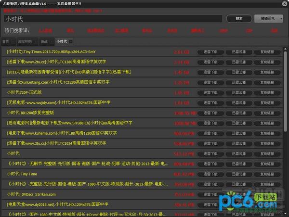Select result [无极电影-www.wujidy.com].小时代.HD.1024x576.国语中字
Image resolution: width=289 pixels, height=217 pixels.
(x=59, y=102)
